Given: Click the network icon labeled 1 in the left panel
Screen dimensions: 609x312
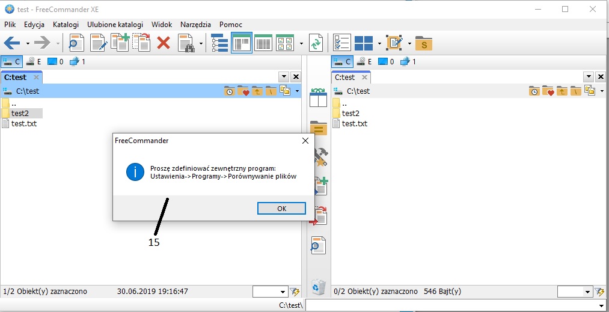Looking at the screenshot, I should point(77,61).
